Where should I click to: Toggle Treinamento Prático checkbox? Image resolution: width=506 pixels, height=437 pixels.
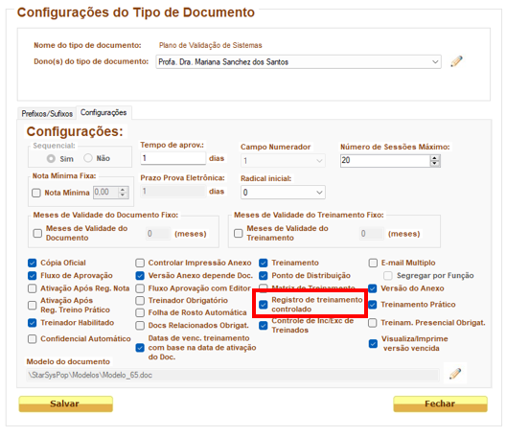(373, 305)
